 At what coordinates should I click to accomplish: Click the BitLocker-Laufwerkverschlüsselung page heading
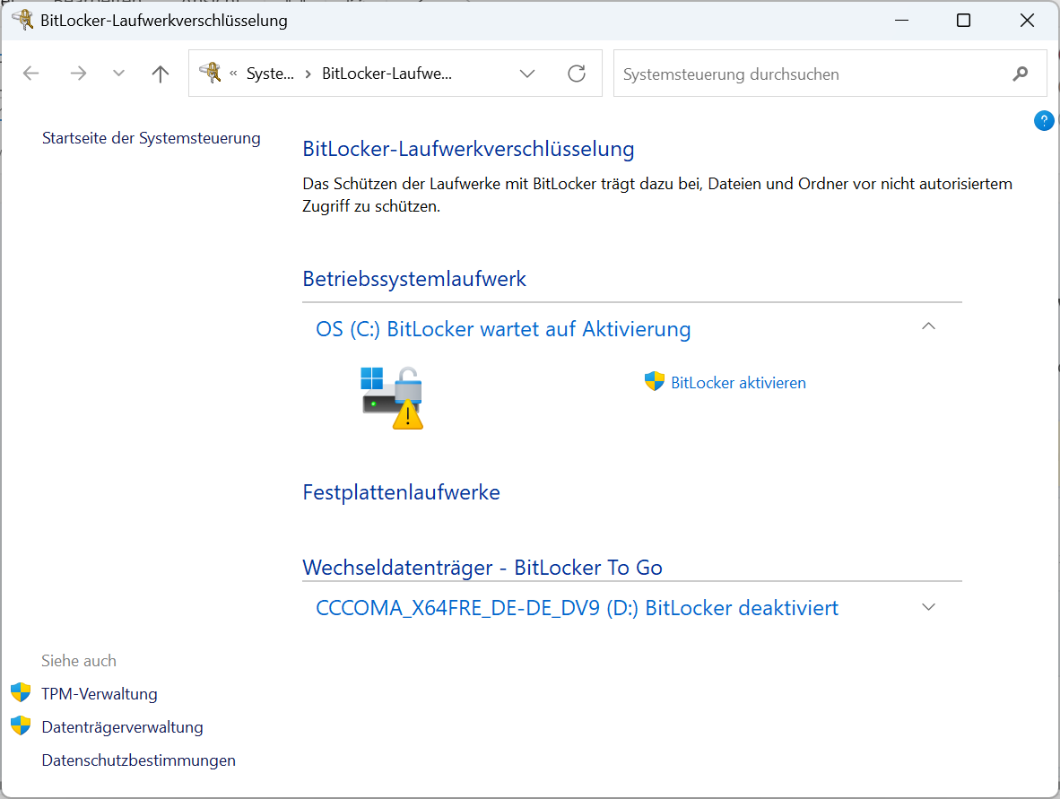coord(468,149)
